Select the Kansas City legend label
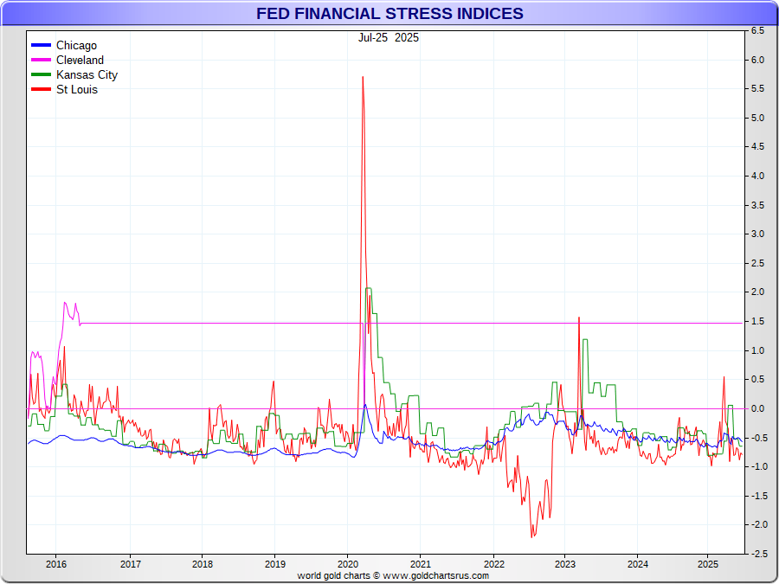Viewport: 779px width, 584px height. pos(87,75)
